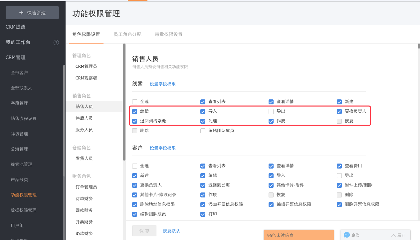Image resolution: width=420 pixels, height=240 pixels.
Task: Select 订单管理员 role
Action: click(x=86, y=187)
